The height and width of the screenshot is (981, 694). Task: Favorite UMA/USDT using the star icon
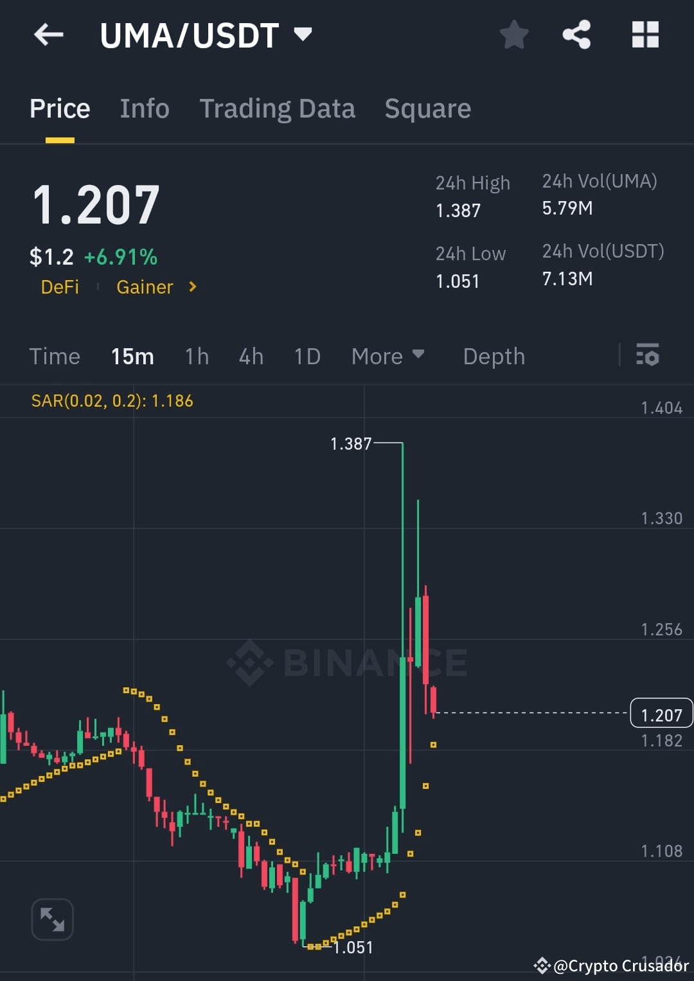point(514,35)
